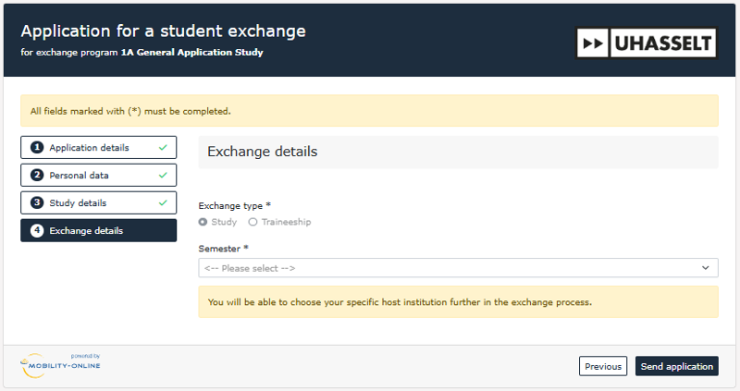Open the Study details step
This screenshot has width=740, height=391.
(79, 202)
